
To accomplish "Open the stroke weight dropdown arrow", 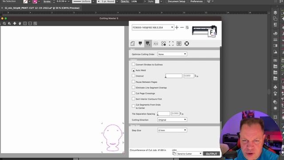I will (x=69, y=1).
